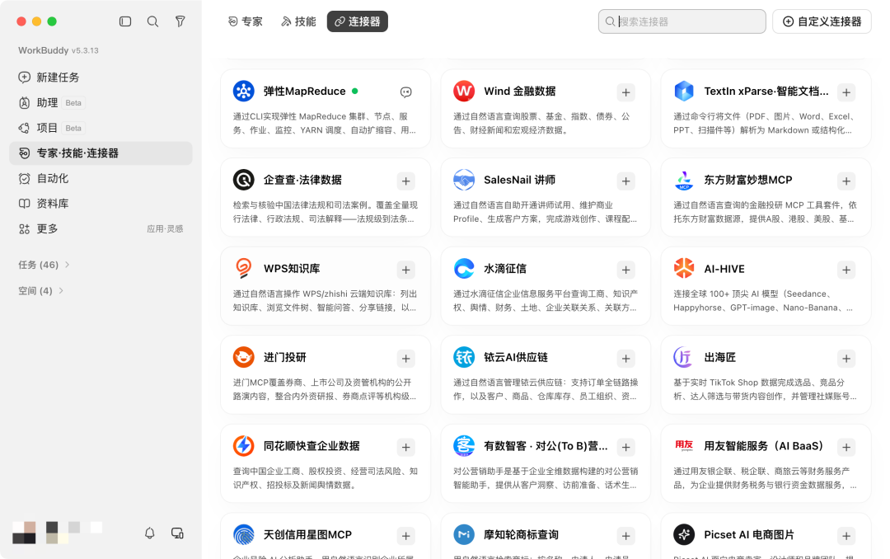The height and width of the screenshot is (559, 890).
Task: Add the 摩知轮商标查询 connector
Action: click(625, 536)
